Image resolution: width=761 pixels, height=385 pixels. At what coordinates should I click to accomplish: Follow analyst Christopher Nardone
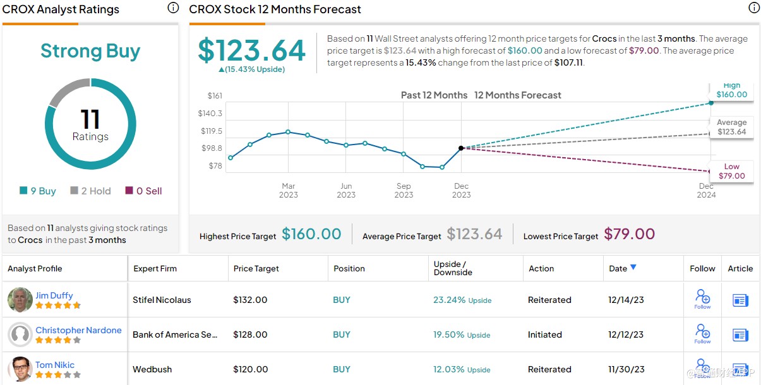pyautogui.click(x=702, y=333)
